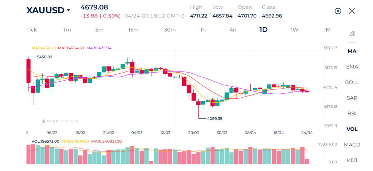Select the 1M monthly timeframe
Viewport: 373px width, 171px height.
327,30
